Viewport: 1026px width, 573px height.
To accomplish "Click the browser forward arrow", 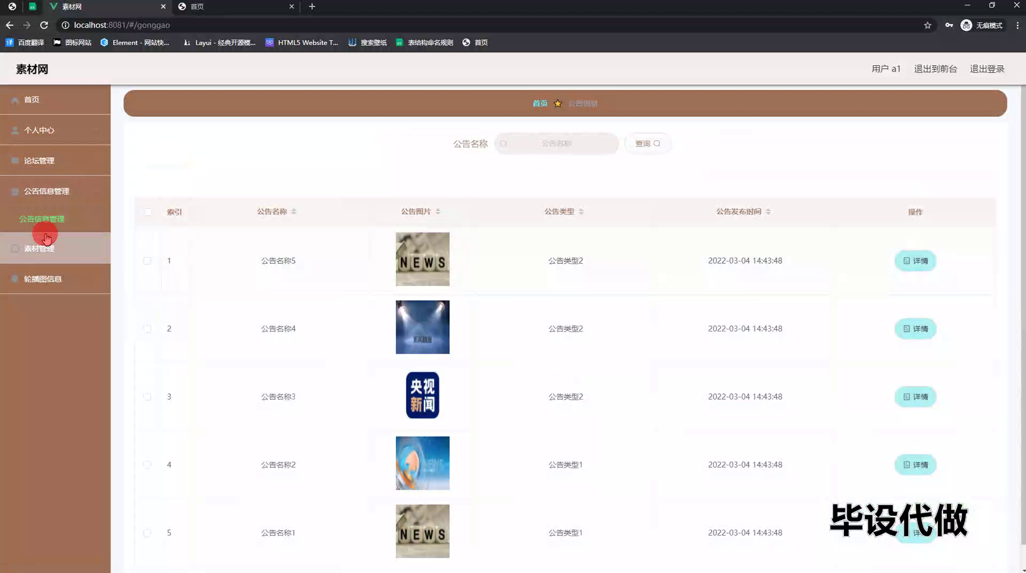I will (x=27, y=25).
